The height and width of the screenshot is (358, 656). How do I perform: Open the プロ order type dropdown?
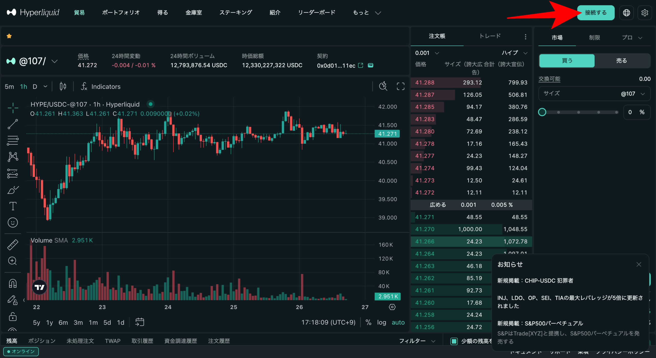point(632,38)
